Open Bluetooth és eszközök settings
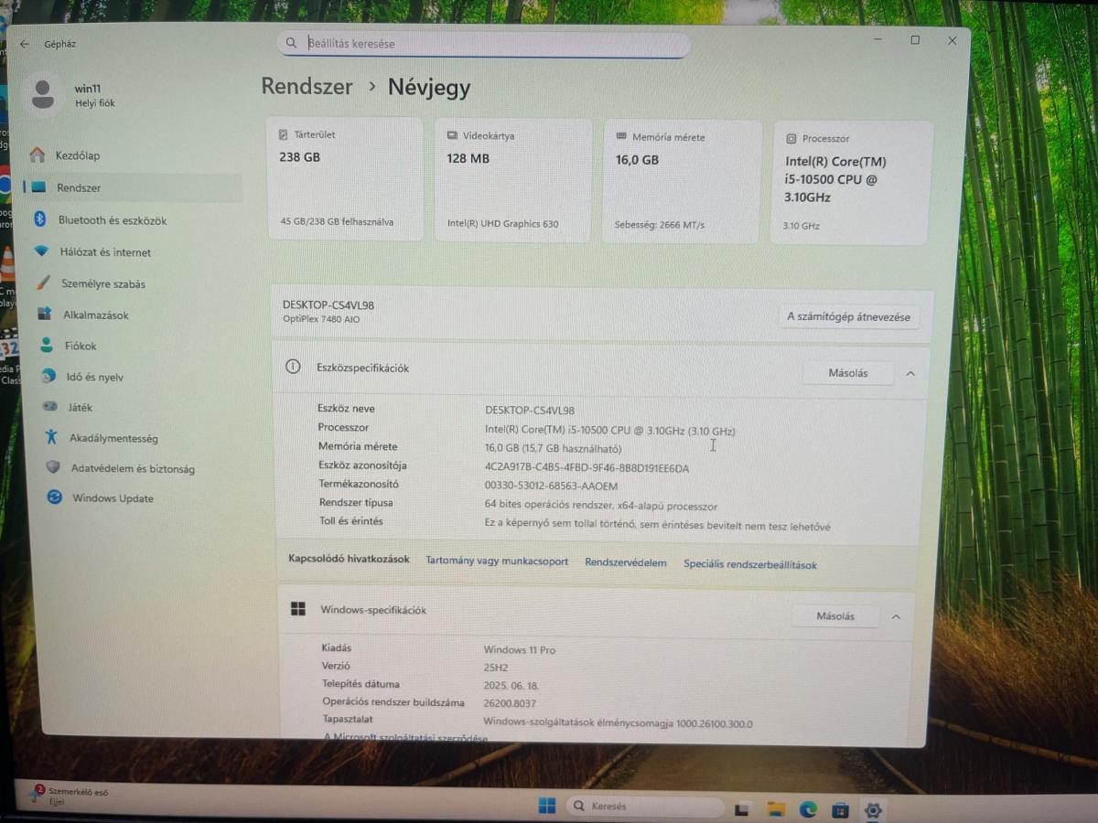 112,220
